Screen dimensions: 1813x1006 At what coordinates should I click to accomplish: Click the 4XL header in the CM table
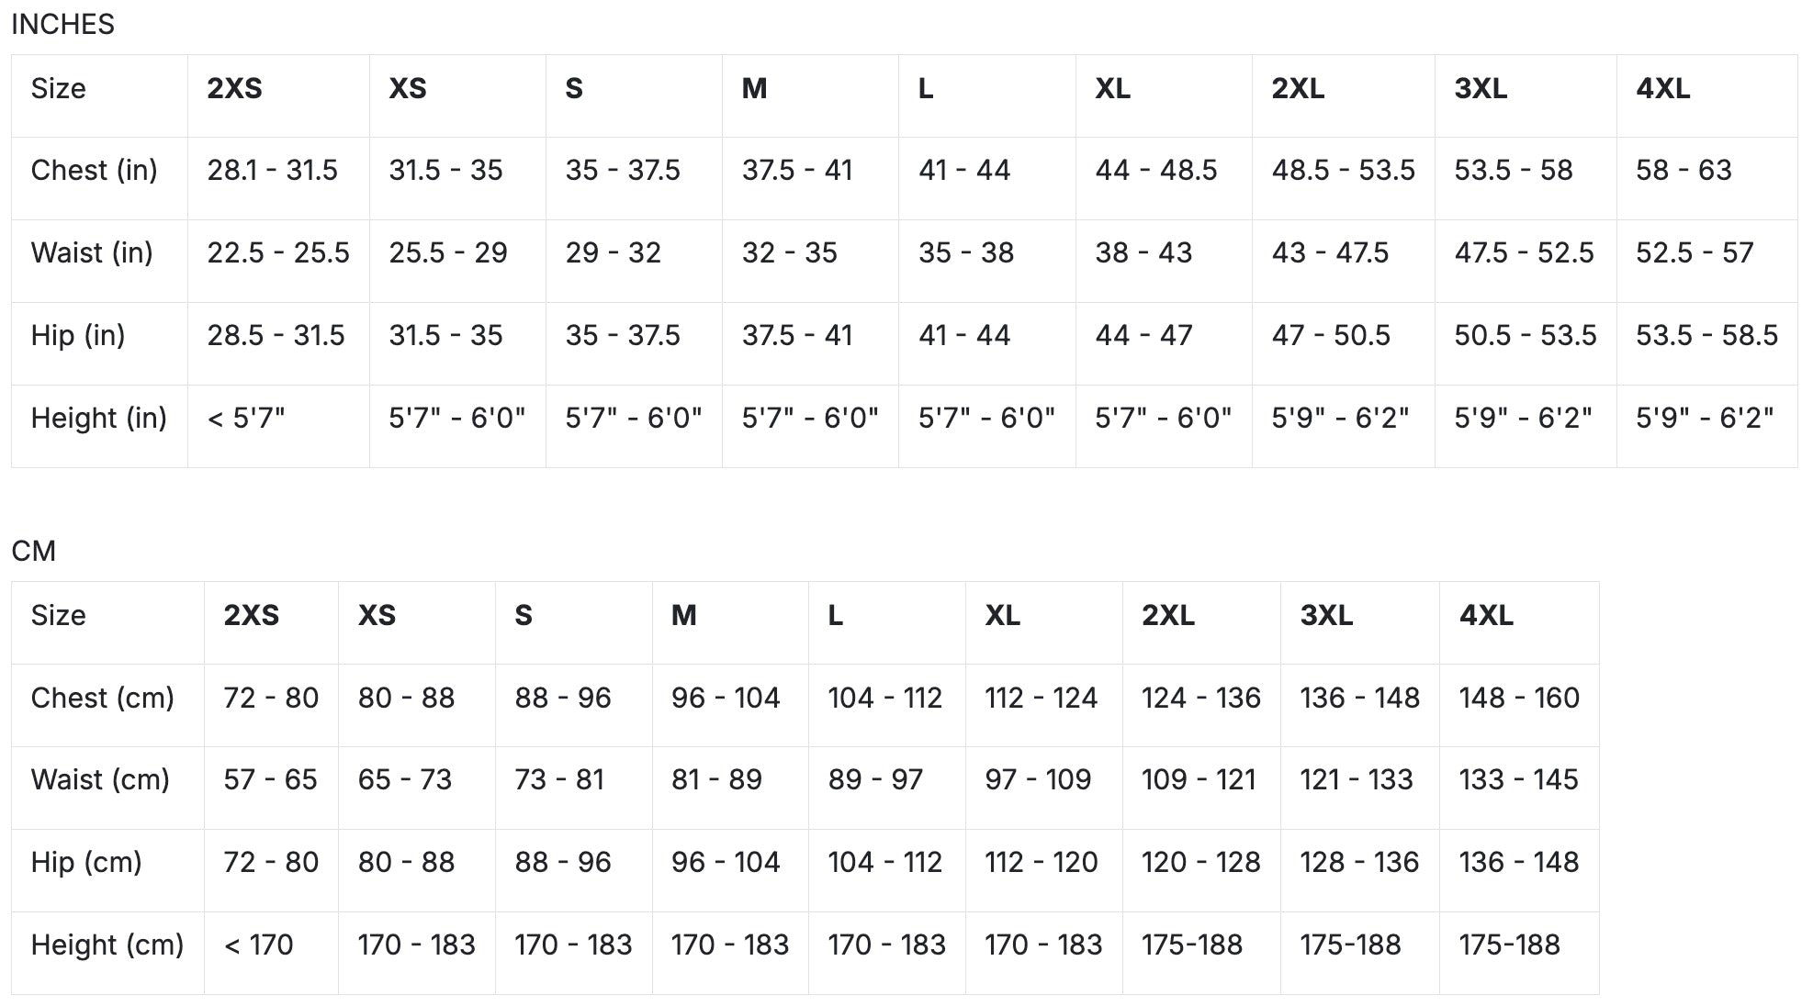coord(1486,616)
